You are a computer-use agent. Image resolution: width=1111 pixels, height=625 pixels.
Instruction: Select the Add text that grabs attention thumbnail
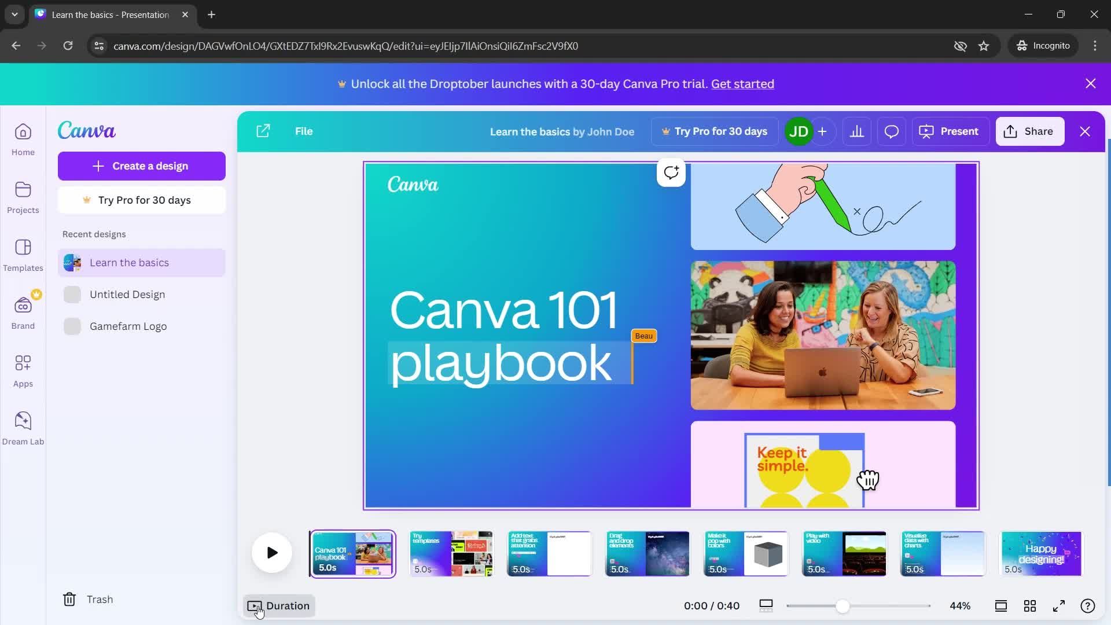(x=550, y=554)
